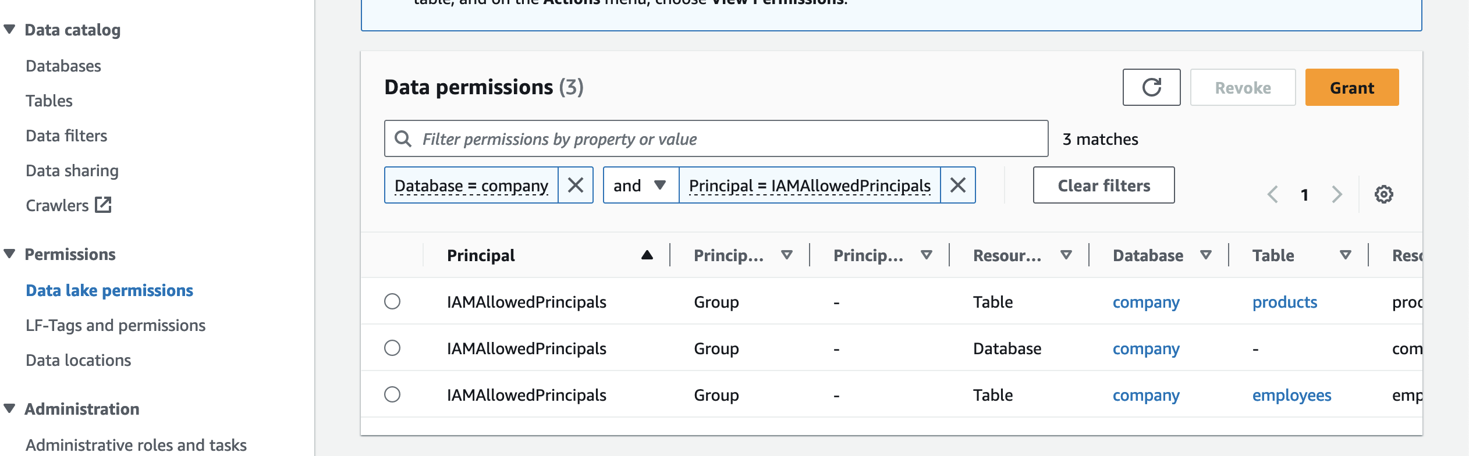Click the orange Grant button

point(1351,87)
